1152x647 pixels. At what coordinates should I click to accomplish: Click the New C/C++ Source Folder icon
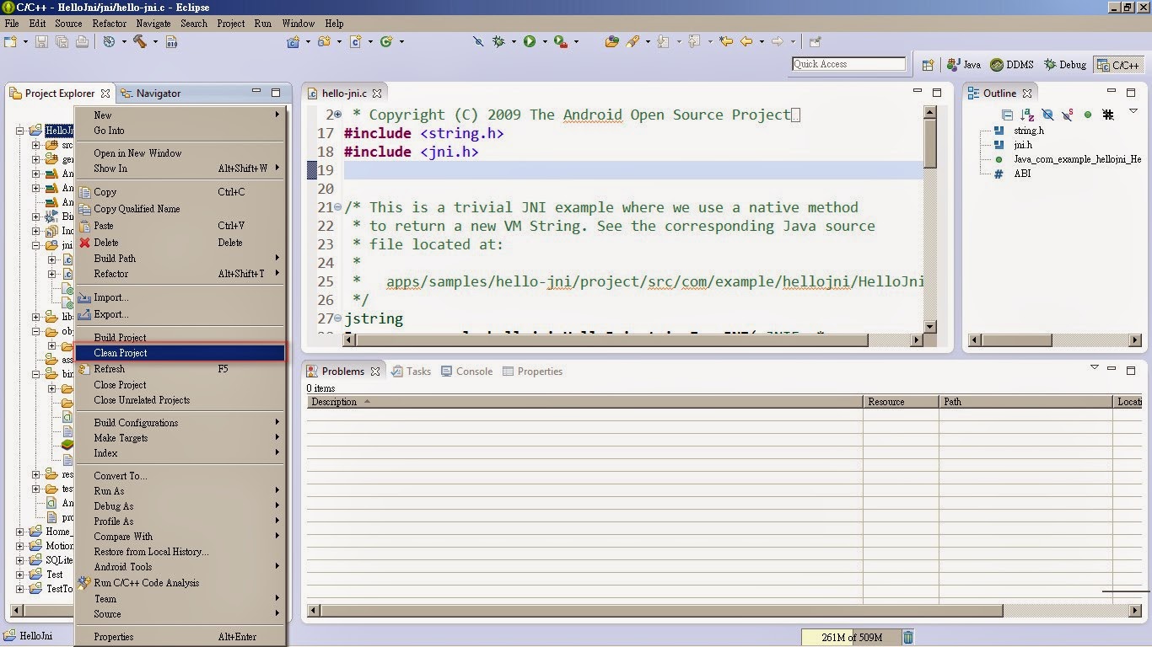324,41
